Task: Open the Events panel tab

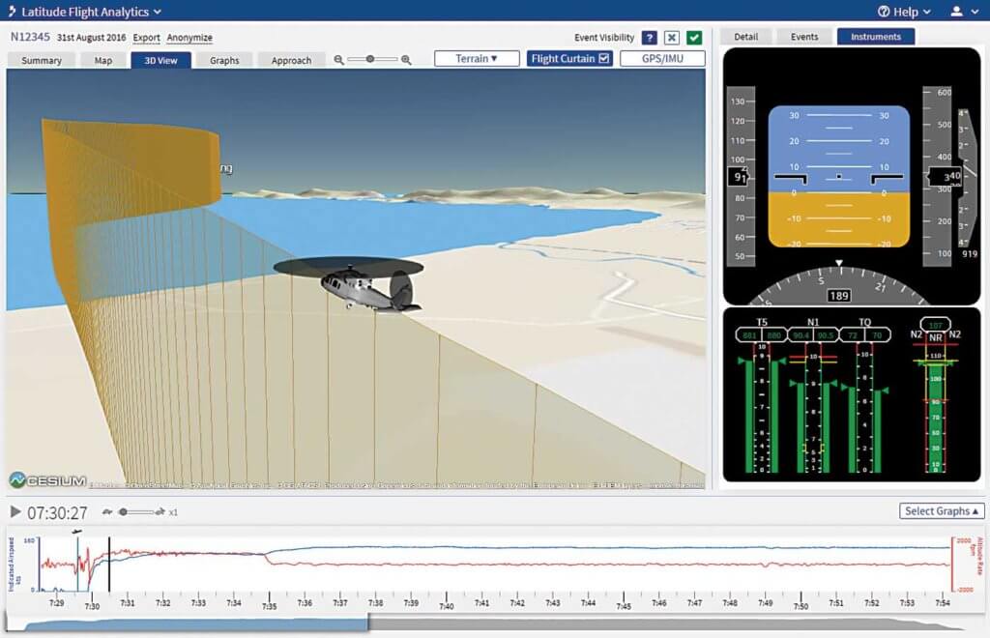Action: tap(804, 37)
